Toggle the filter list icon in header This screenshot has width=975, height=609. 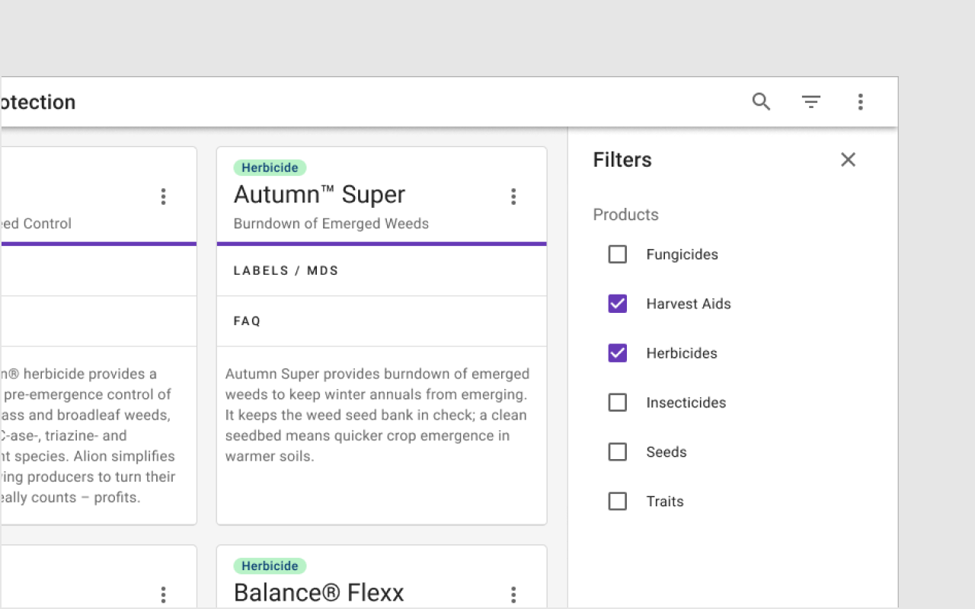click(x=810, y=102)
